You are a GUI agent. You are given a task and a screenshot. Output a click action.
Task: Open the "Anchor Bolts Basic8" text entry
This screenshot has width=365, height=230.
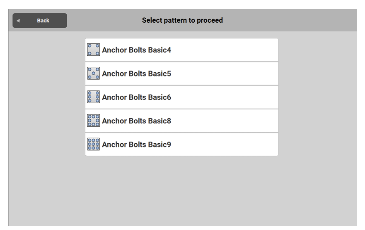pos(136,121)
